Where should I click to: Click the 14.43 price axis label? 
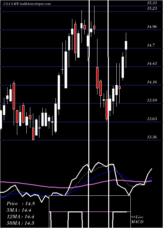point(152,64)
